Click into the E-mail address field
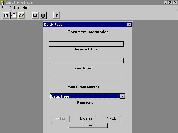This screenshot has height=133, width=178. [87, 78]
